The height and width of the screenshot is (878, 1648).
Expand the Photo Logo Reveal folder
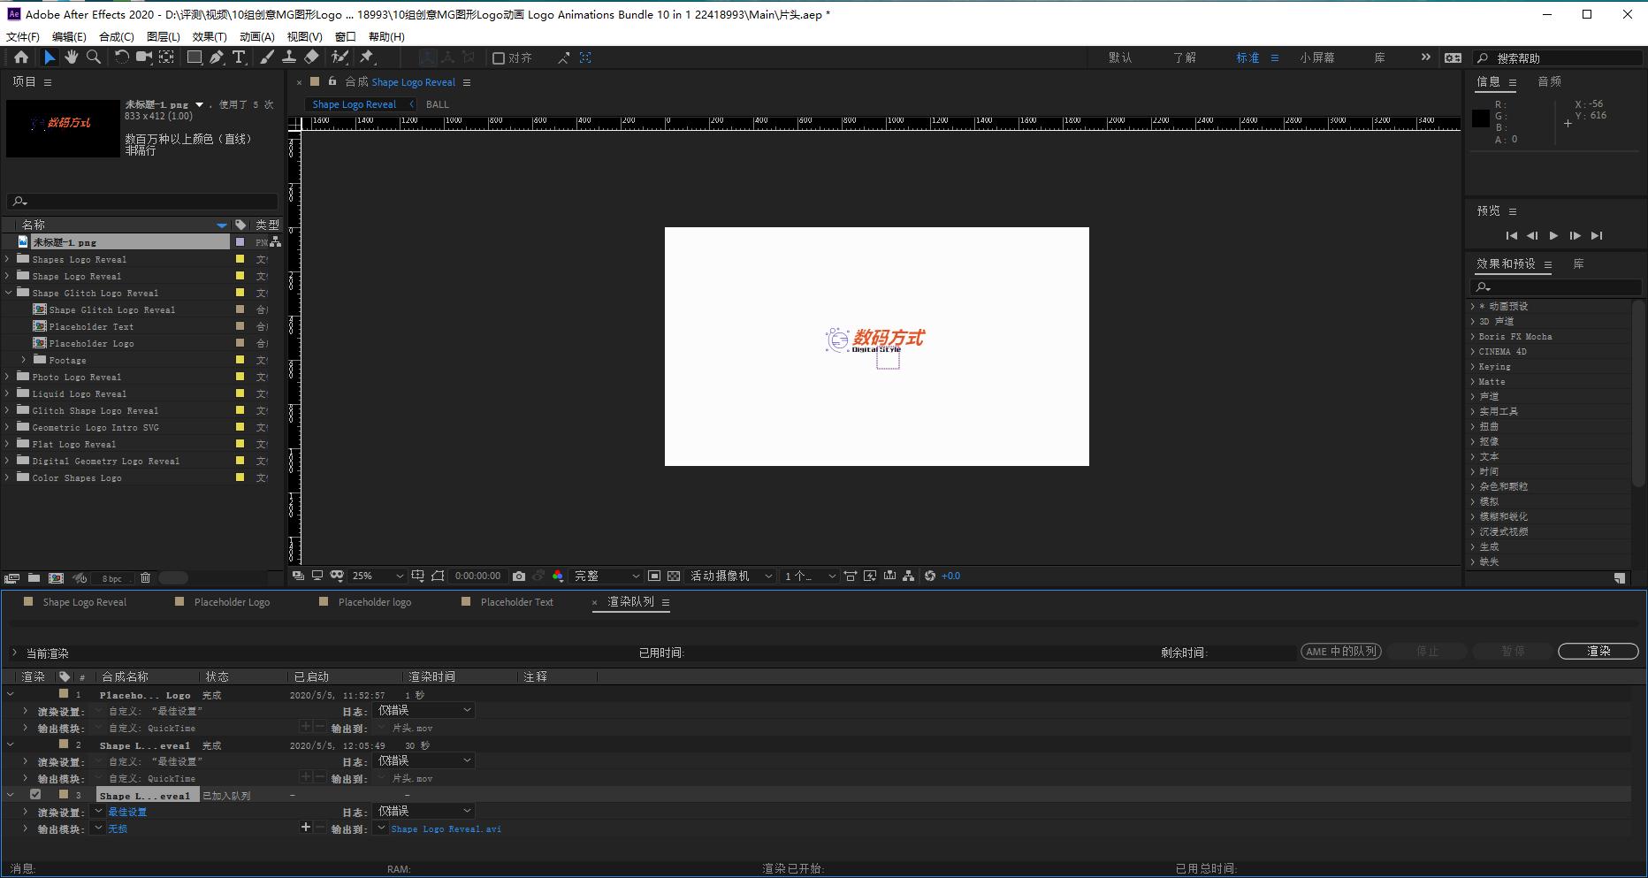[8, 378]
